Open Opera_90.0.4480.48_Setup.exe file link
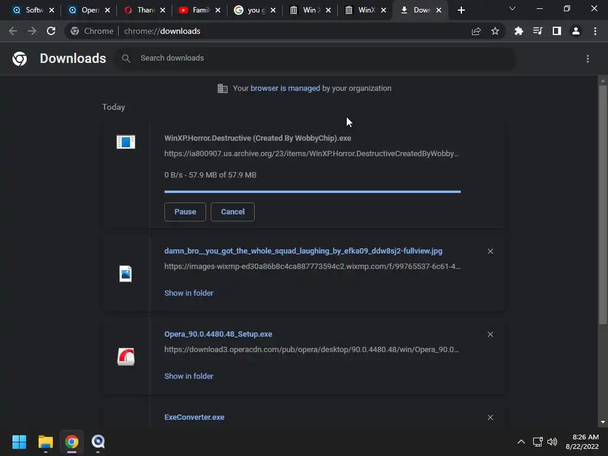Viewport: 608px width, 456px height. [x=218, y=334]
